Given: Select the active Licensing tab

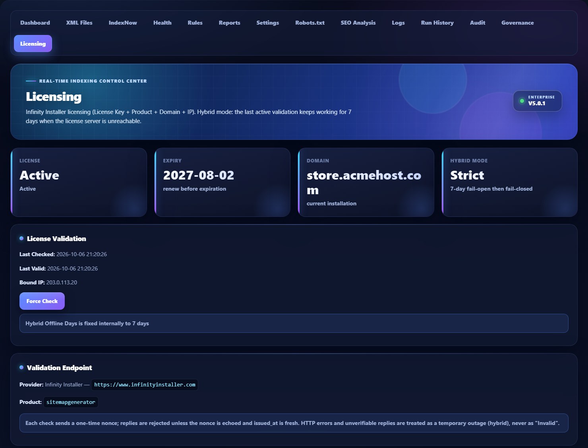Looking at the screenshot, I should click(33, 44).
